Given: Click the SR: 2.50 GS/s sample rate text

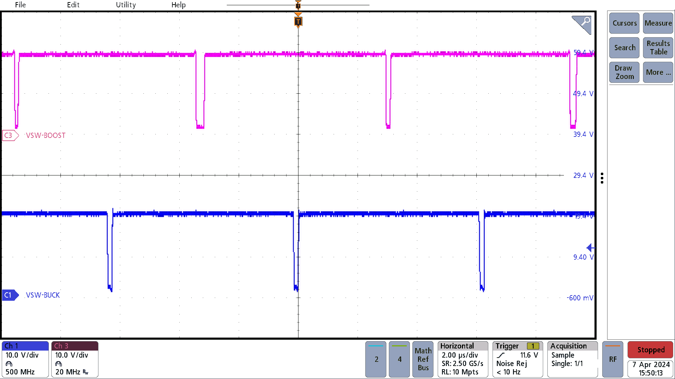Looking at the screenshot, I should coord(463,364).
